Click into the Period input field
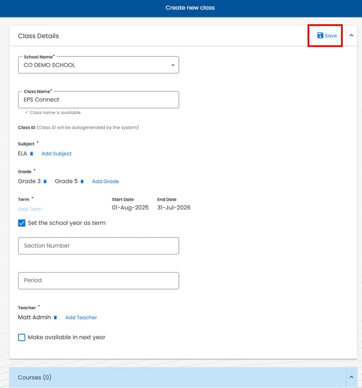Screen dimensions: 362x388 pyautogui.click(x=99, y=280)
